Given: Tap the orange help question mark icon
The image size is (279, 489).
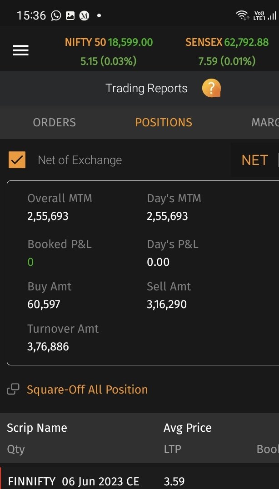Looking at the screenshot, I should (x=211, y=88).
